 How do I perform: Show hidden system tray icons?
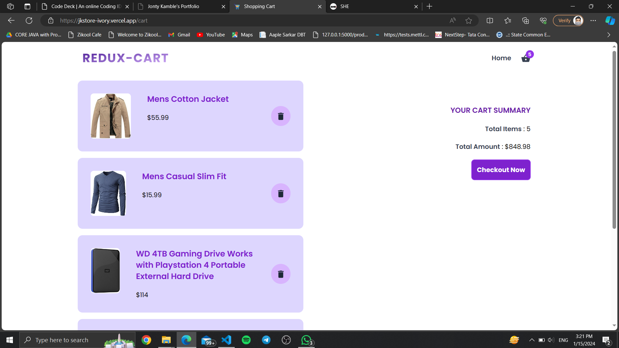pyautogui.click(x=532, y=340)
